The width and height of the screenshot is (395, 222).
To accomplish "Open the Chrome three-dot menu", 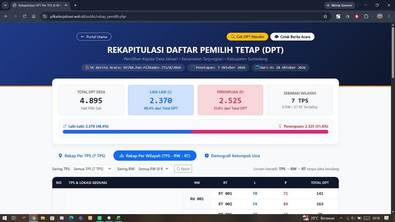I will coord(389,16).
